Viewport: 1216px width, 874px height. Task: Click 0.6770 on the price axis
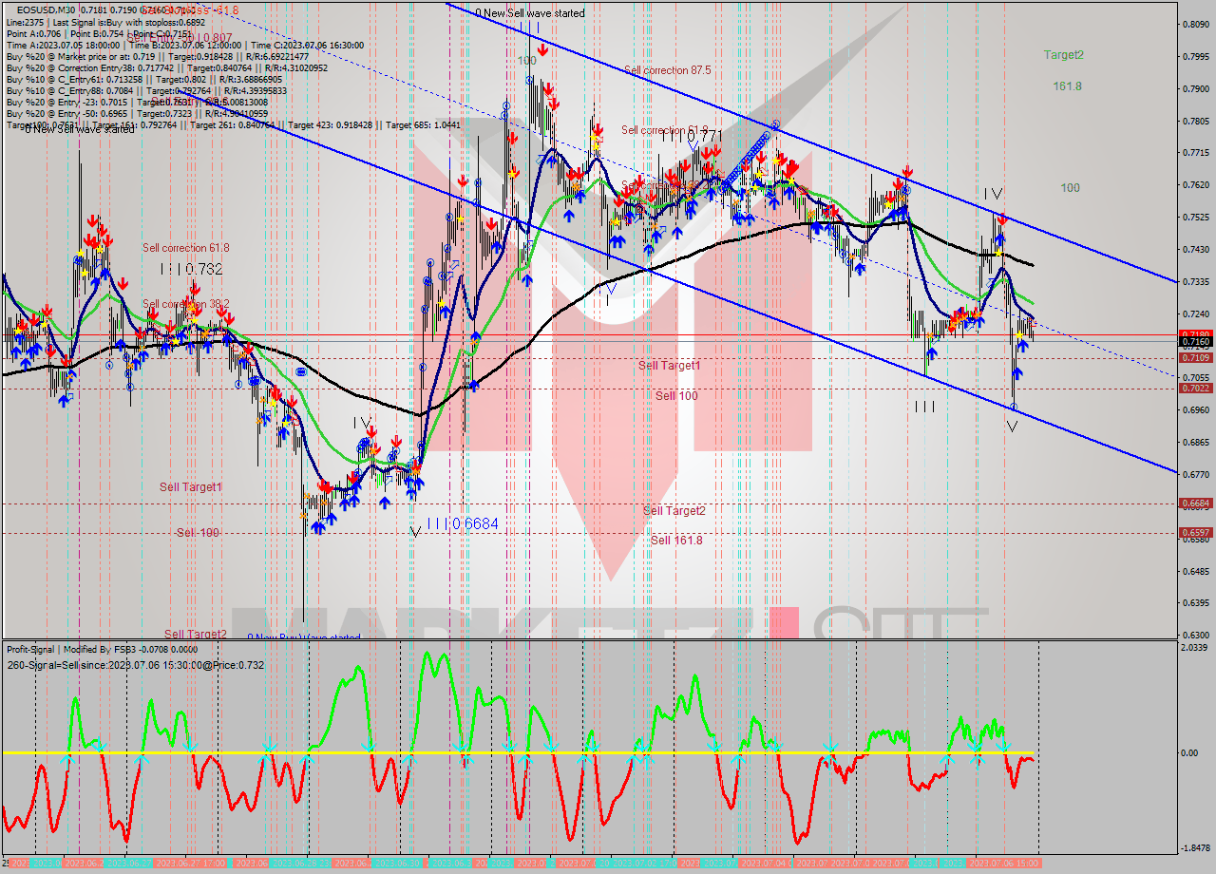click(1195, 475)
